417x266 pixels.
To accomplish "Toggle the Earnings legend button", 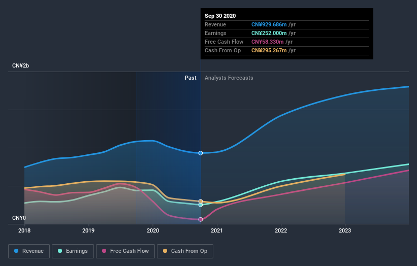I will (x=73, y=251).
